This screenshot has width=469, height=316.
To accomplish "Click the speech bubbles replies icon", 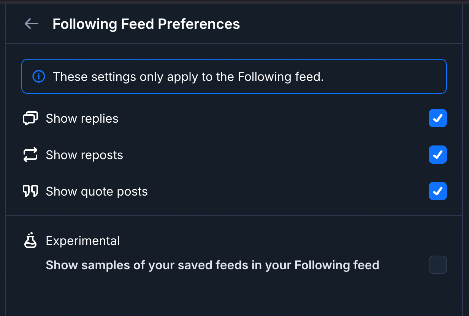I will tap(30, 118).
